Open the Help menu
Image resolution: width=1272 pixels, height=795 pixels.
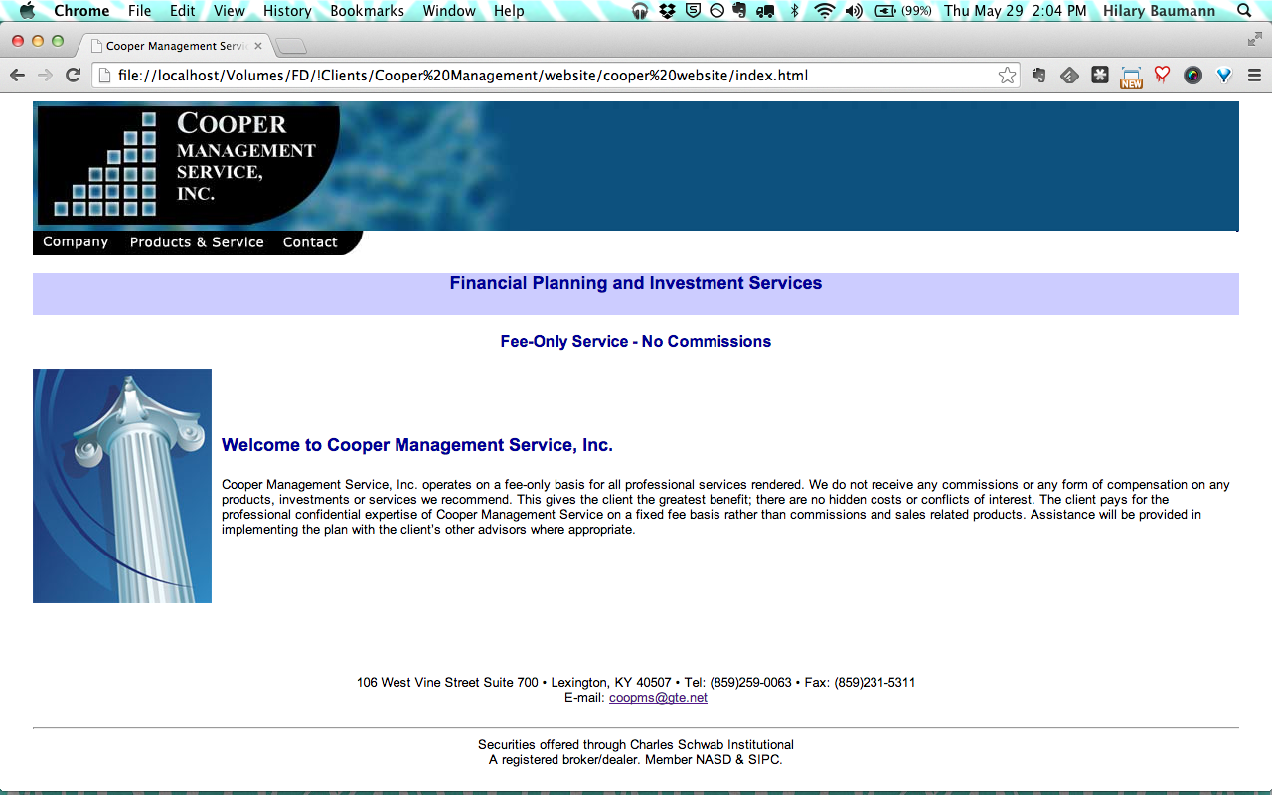(x=509, y=11)
